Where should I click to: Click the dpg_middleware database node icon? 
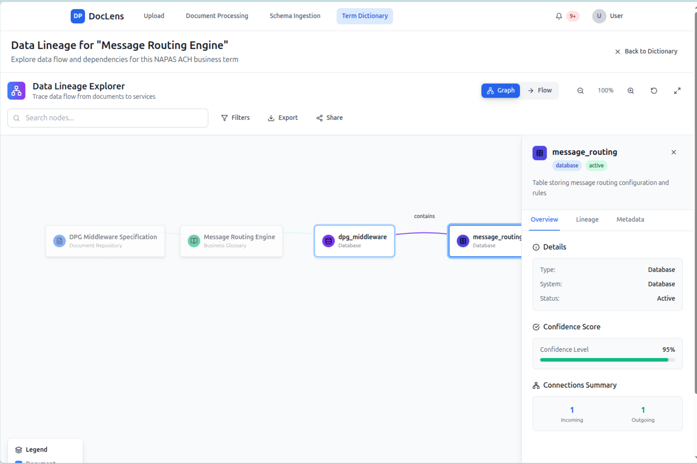pyautogui.click(x=328, y=241)
